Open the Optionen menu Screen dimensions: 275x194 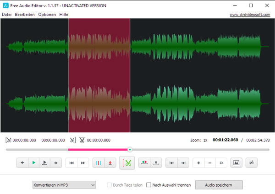[47, 15]
